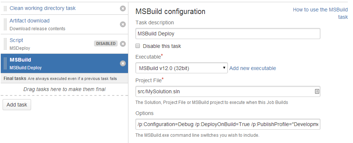This screenshot has width=353, height=143.
Task: Delete the Artifact download task
Action: (123, 24)
